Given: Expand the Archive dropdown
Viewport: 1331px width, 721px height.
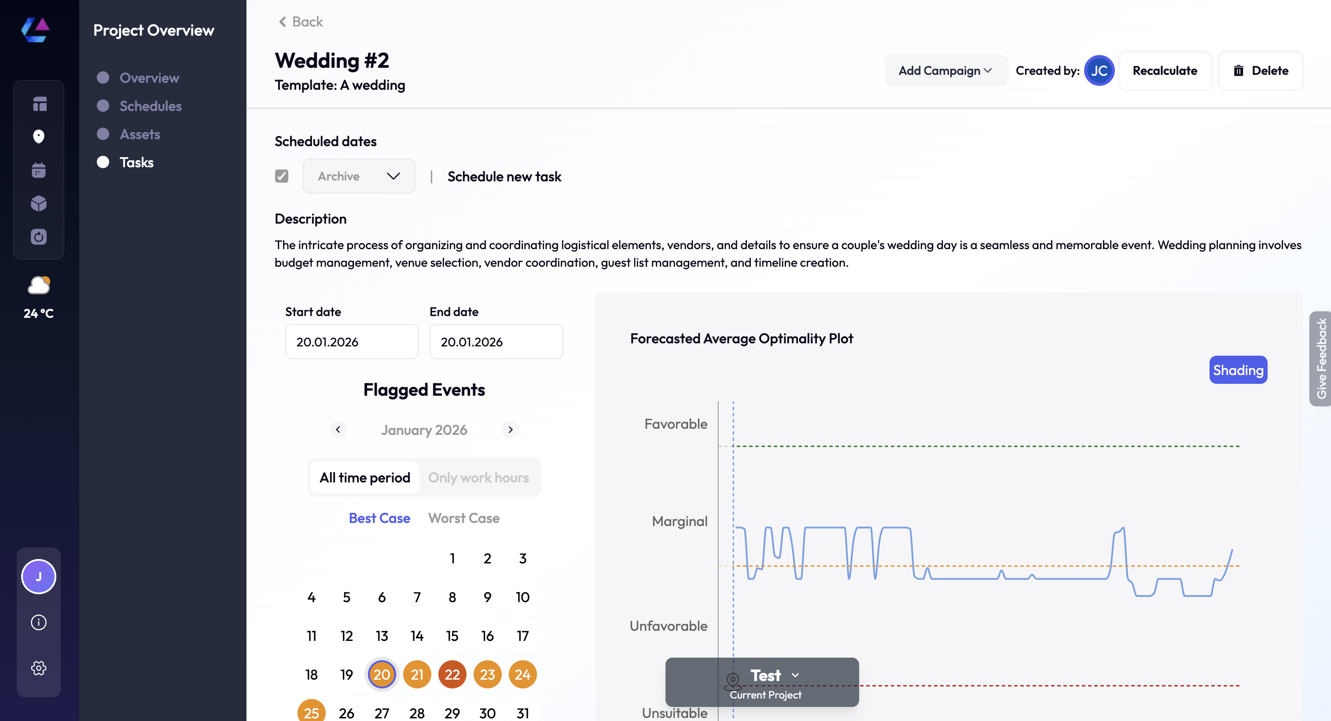Looking at the screenshot, I should 359,176.
